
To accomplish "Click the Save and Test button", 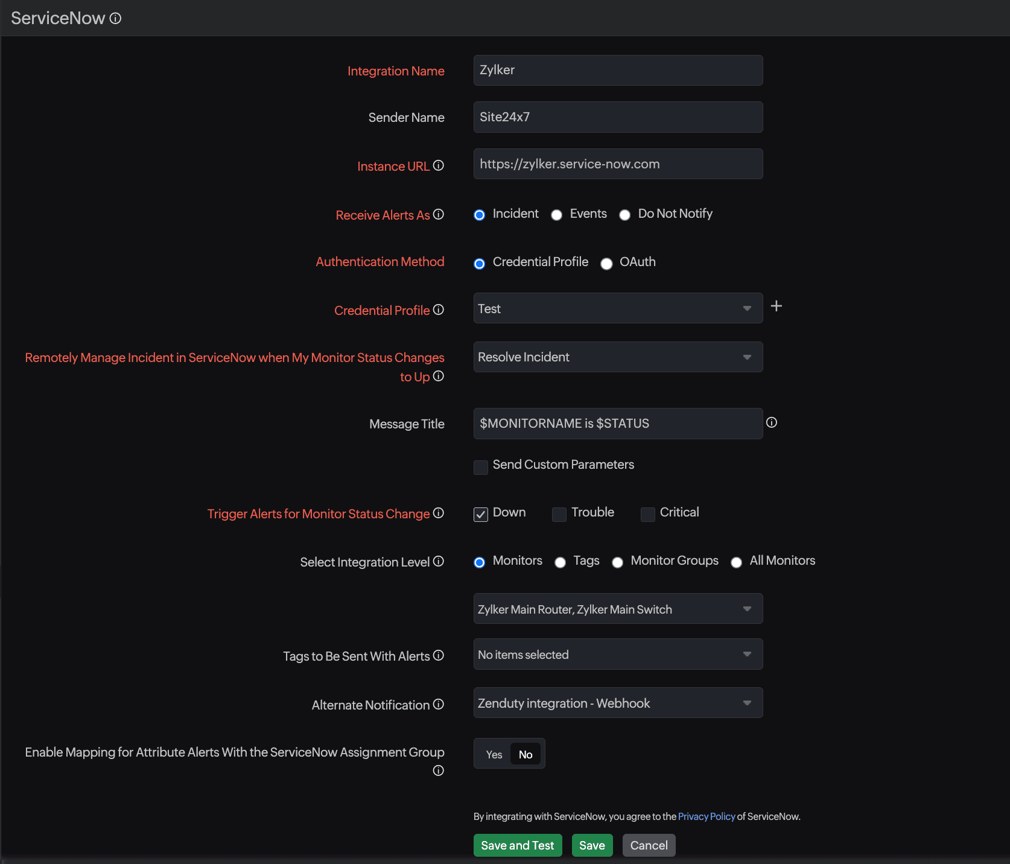I will [517, 845].
